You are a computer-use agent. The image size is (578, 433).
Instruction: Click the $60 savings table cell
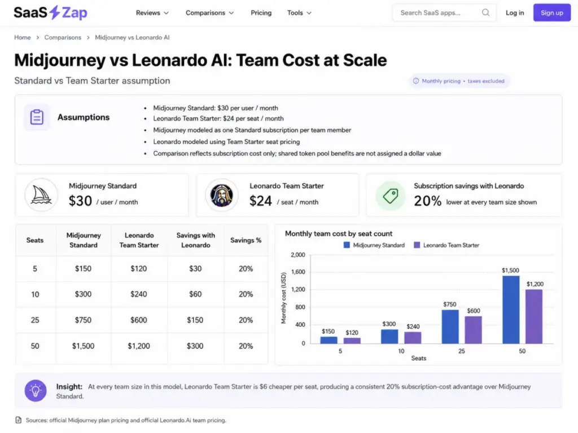(x=195, y=294)
